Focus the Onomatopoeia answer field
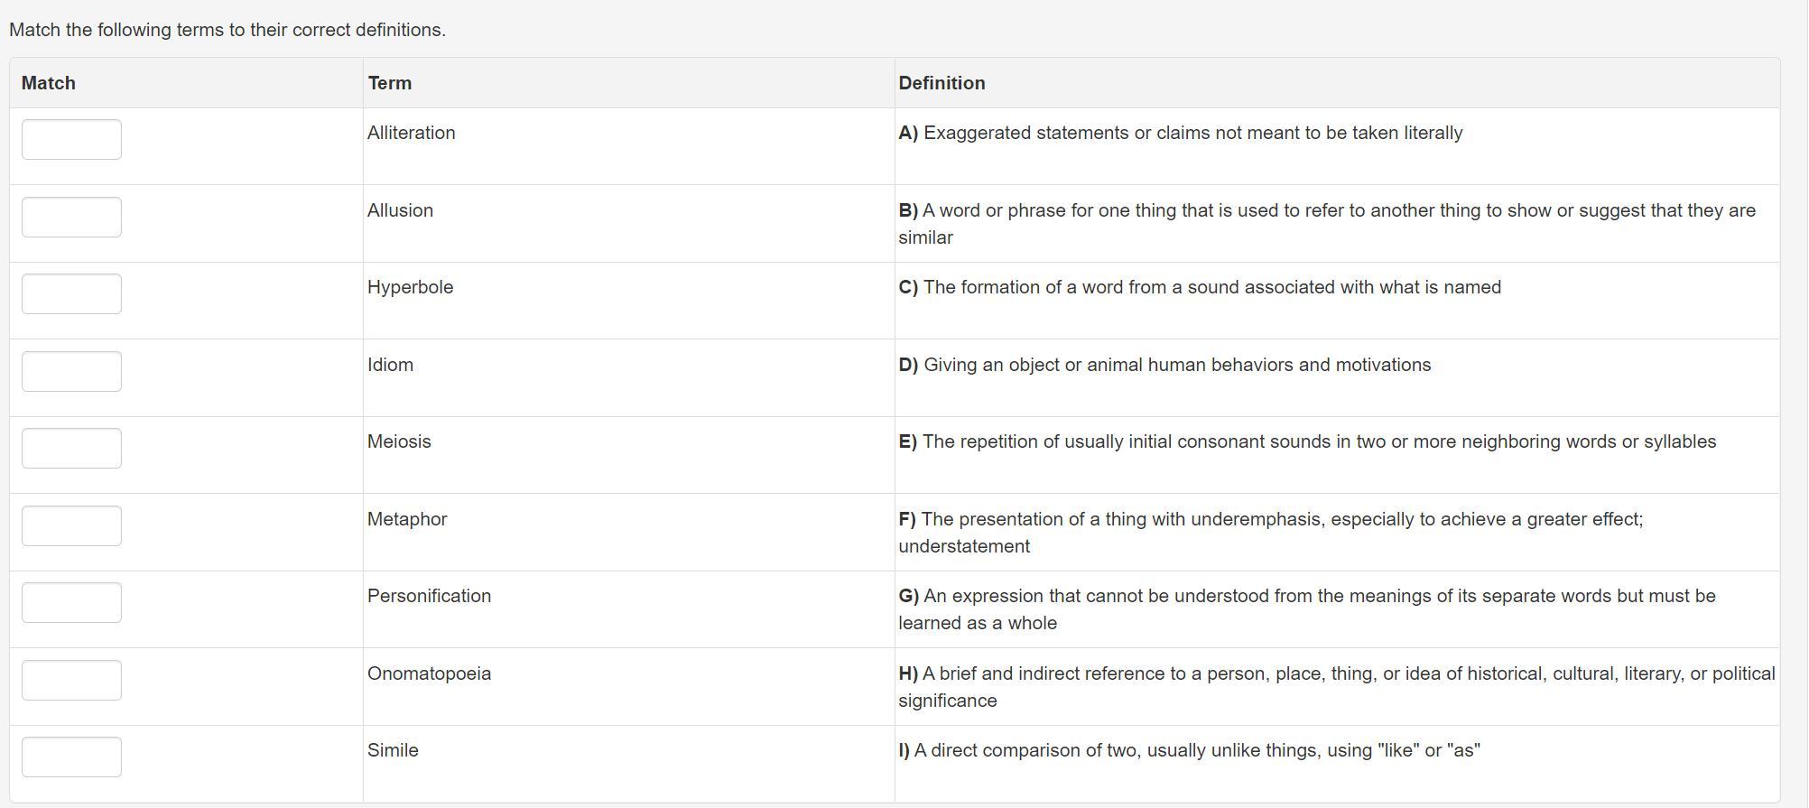Image resolution: width=1809 pixels, height=808 pixels. tap(71, 681)
